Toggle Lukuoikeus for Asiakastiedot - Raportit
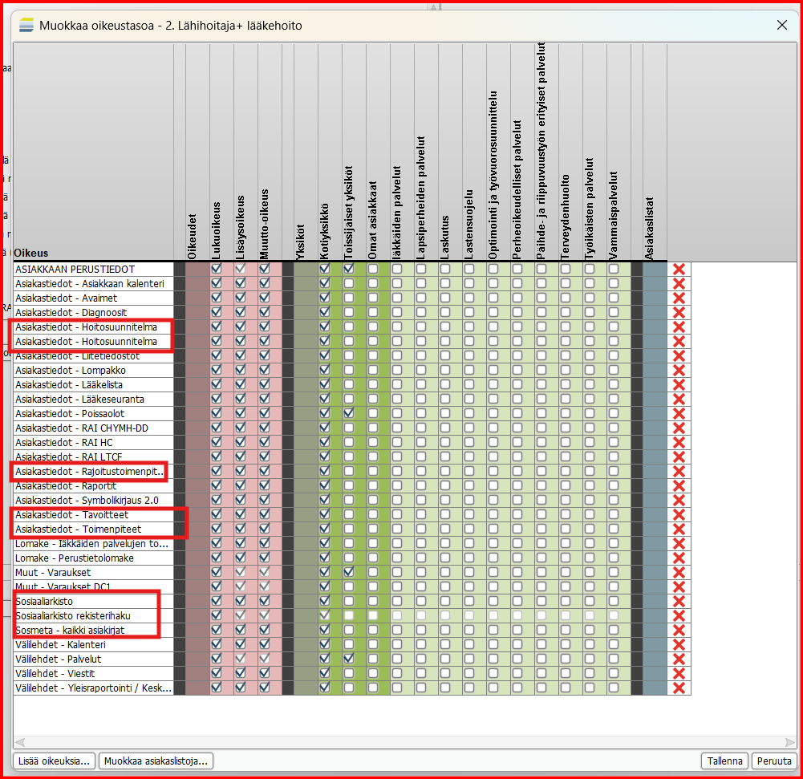Screen dimensions: 803x779 click(x=216, y=486)
